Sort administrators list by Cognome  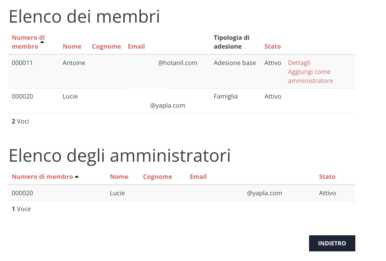click(x=158, y=177)
